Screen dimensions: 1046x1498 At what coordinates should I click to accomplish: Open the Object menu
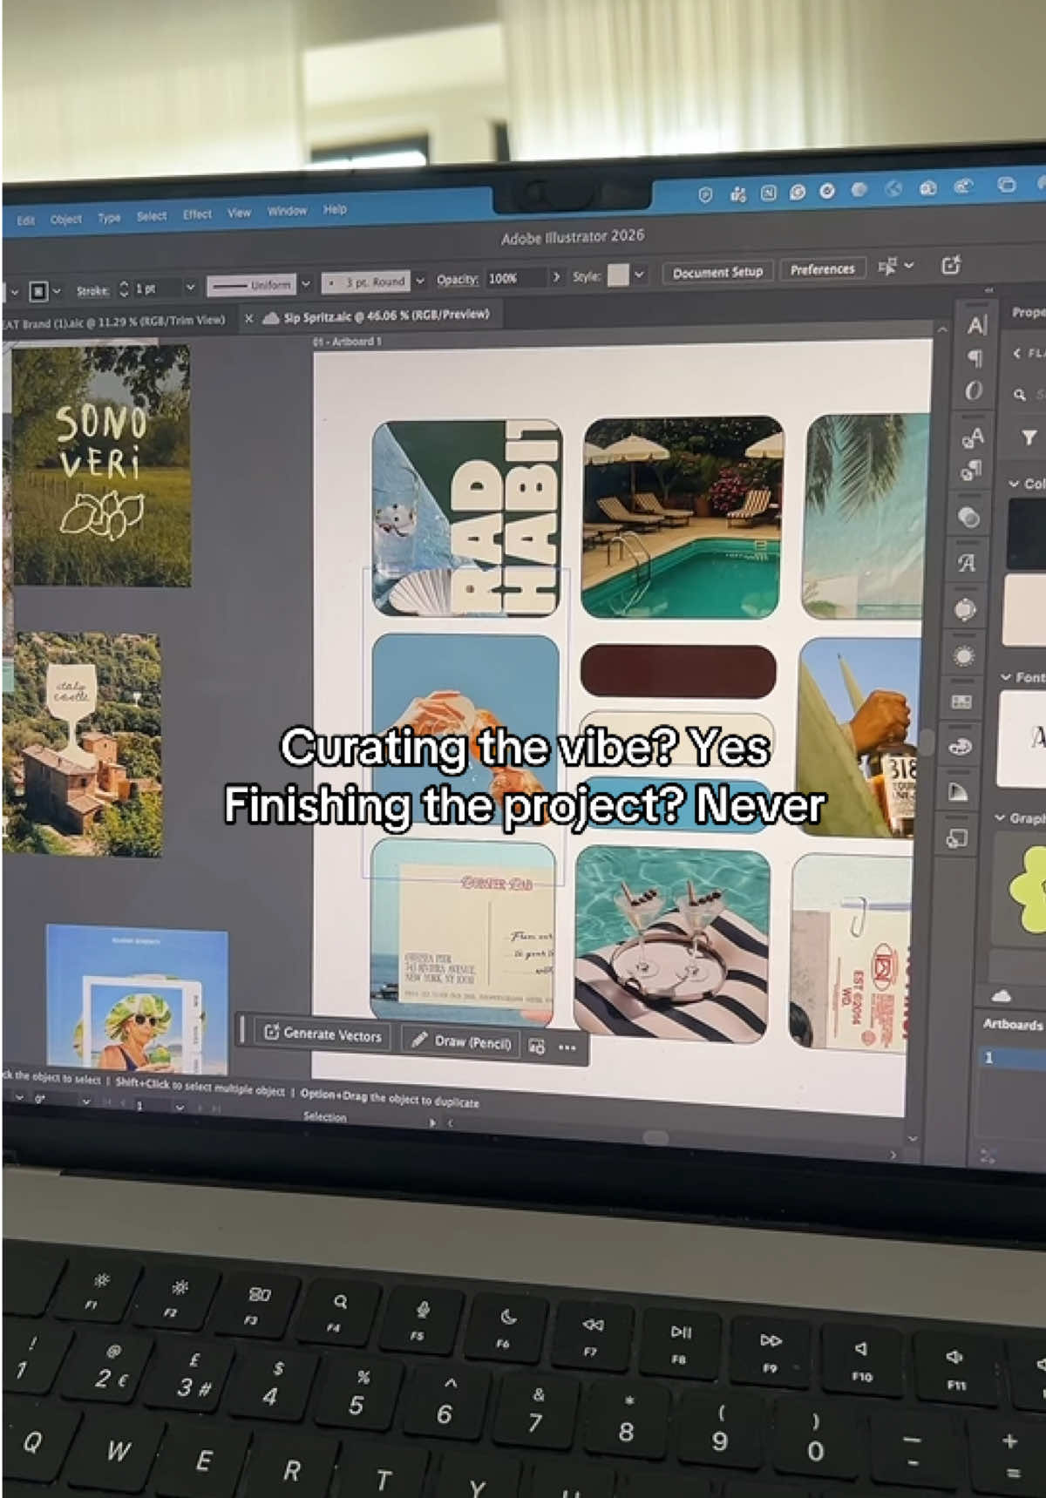pyautogui.click(x=65, y=219)
